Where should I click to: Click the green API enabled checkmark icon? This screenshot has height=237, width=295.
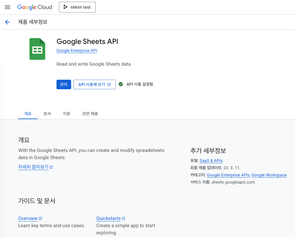[121, 84]
